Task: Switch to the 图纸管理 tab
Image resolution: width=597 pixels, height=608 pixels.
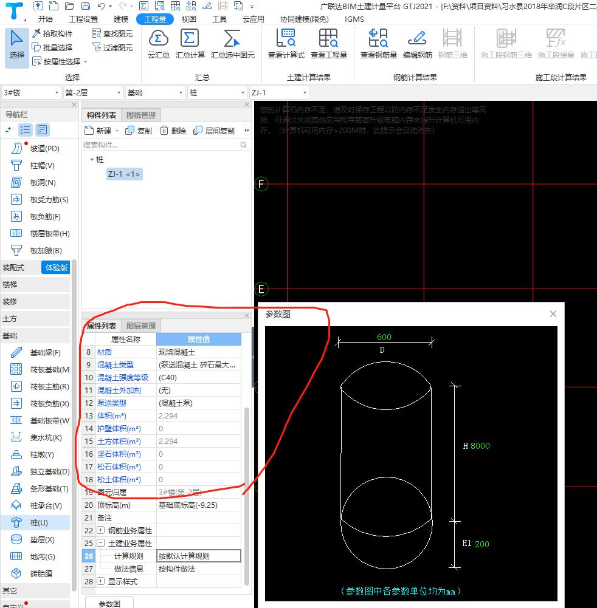Action: [x=141, y=115]
